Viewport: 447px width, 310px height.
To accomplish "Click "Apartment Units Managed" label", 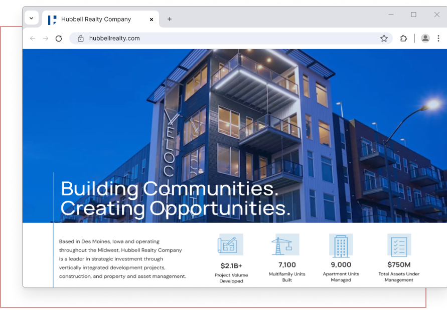I will (341, 277).
